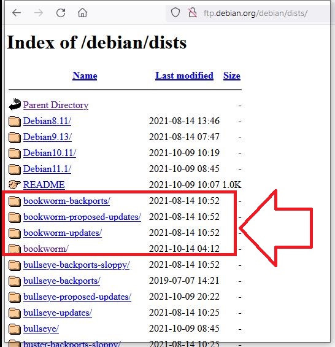Open the browser home page icon

click(82, 13)
